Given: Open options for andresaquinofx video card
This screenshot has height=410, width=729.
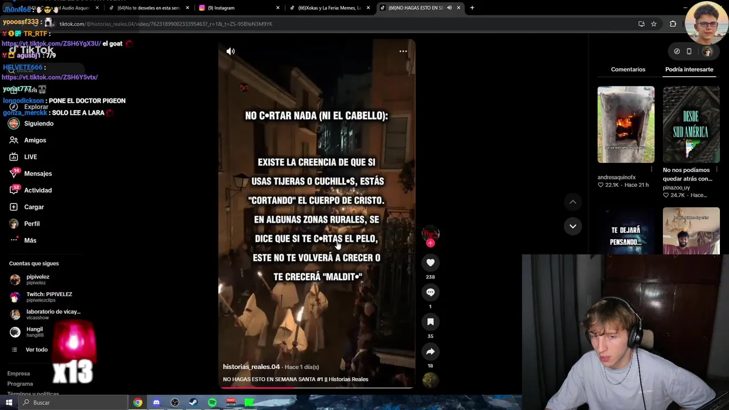Looking at the screenshot, I should pyautogui.click(x=652, y=170).
